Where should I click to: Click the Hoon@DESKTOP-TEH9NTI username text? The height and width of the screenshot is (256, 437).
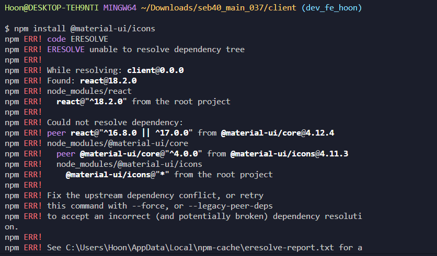[52, 8]
